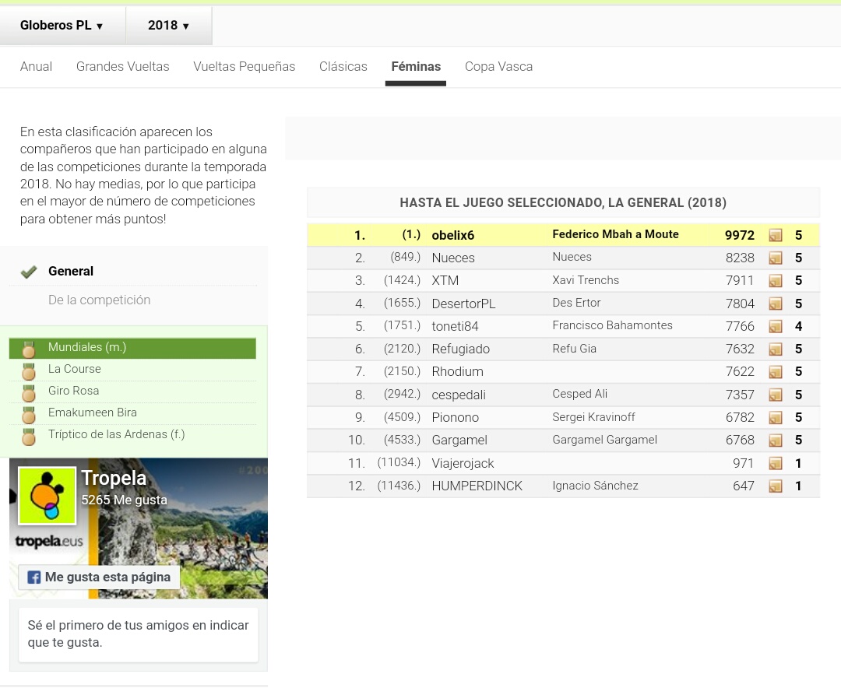841x695 pixels.
Task: Click Me gusta esta página button
Action: 99,577
